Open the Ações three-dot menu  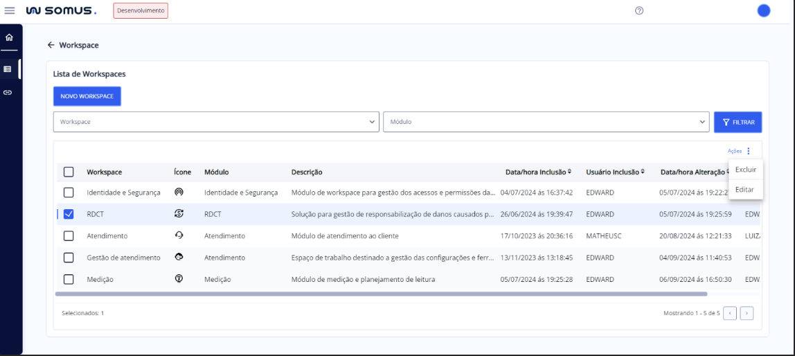(749, 151)
